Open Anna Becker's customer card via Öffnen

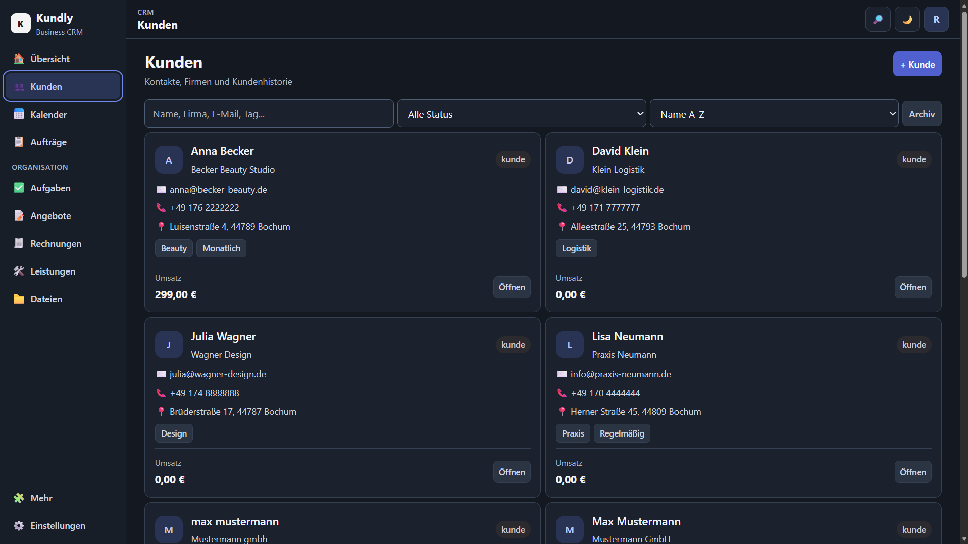pos(512,287)
